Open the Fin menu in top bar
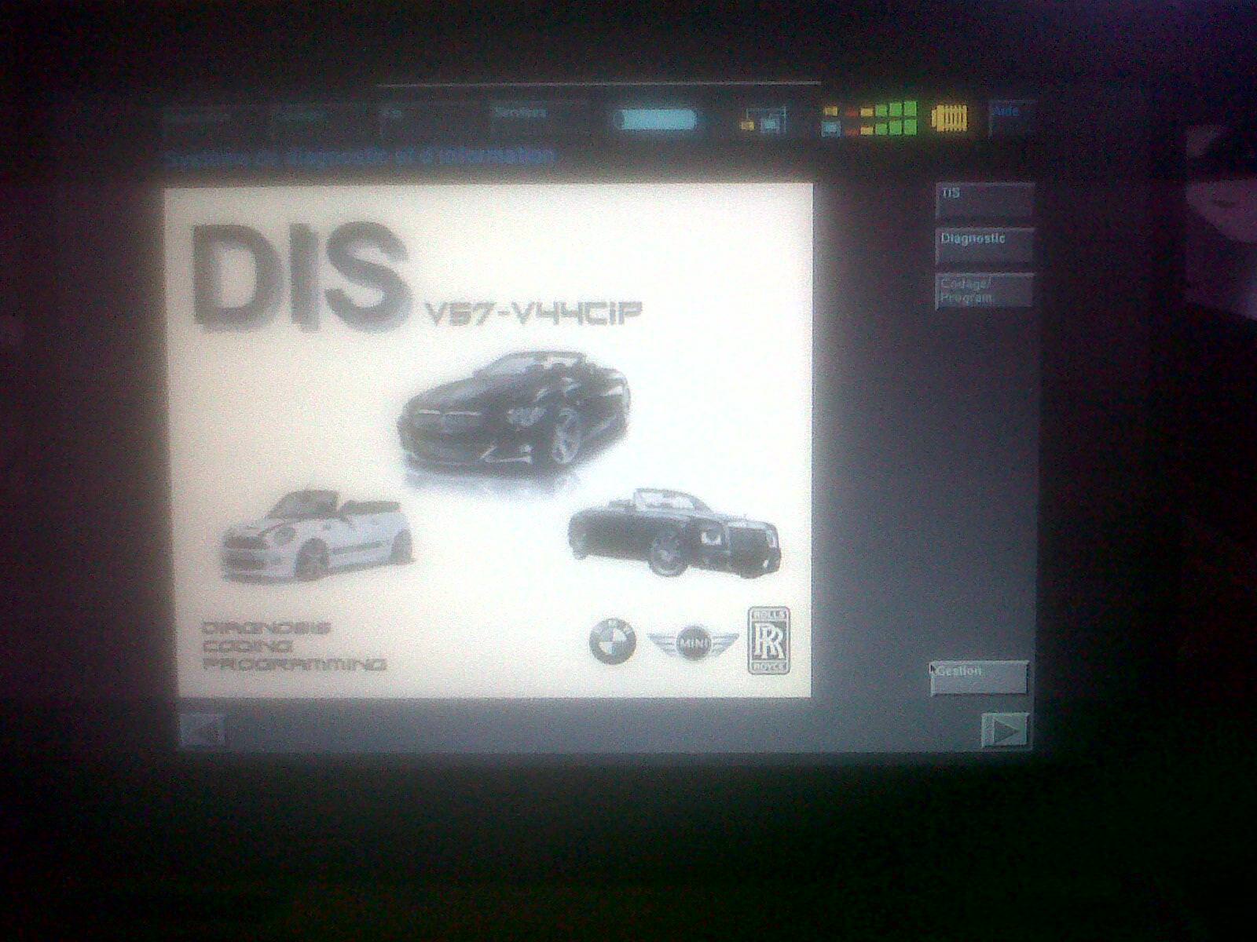Screen dimensions: 1257x942 point(428,119)
